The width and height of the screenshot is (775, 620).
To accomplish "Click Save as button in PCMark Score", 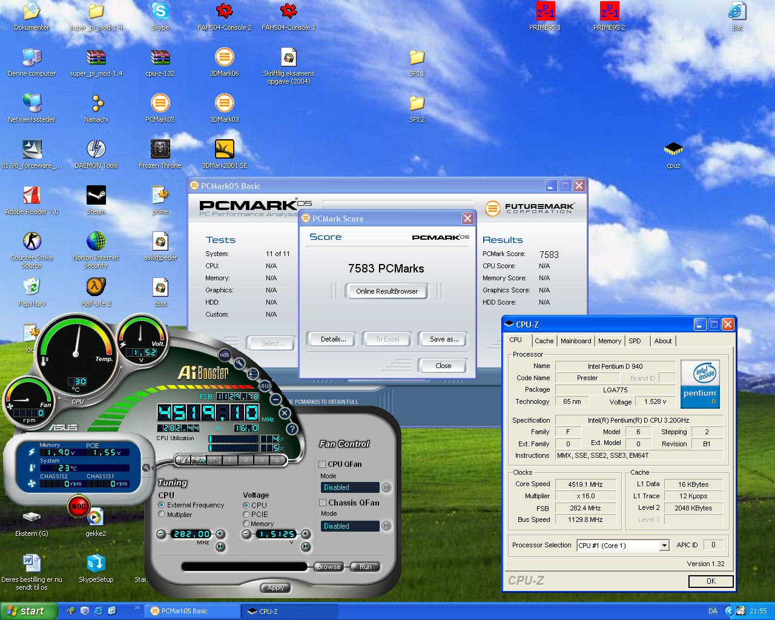I will point(444,339).
